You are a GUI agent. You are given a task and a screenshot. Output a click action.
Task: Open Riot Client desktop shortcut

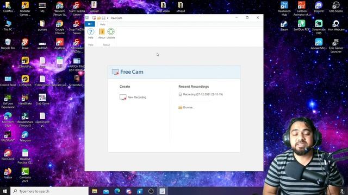pos(8,154)
